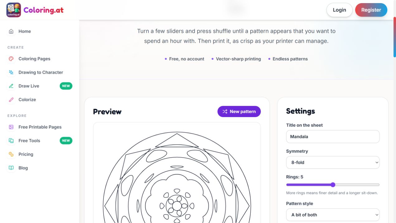This screenshot has height=223, width=396.
Task: Click the Title on the sheet field
Action: 333,137
